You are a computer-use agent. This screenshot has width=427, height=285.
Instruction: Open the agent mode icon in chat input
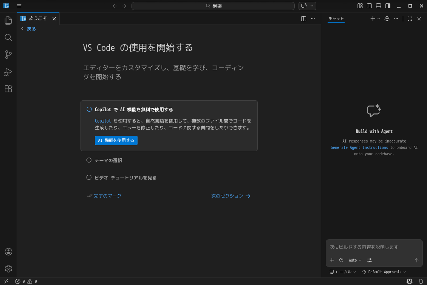tap(341, 260)
